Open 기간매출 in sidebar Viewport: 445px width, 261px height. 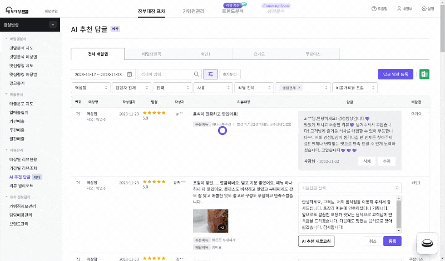pos(17,121)
